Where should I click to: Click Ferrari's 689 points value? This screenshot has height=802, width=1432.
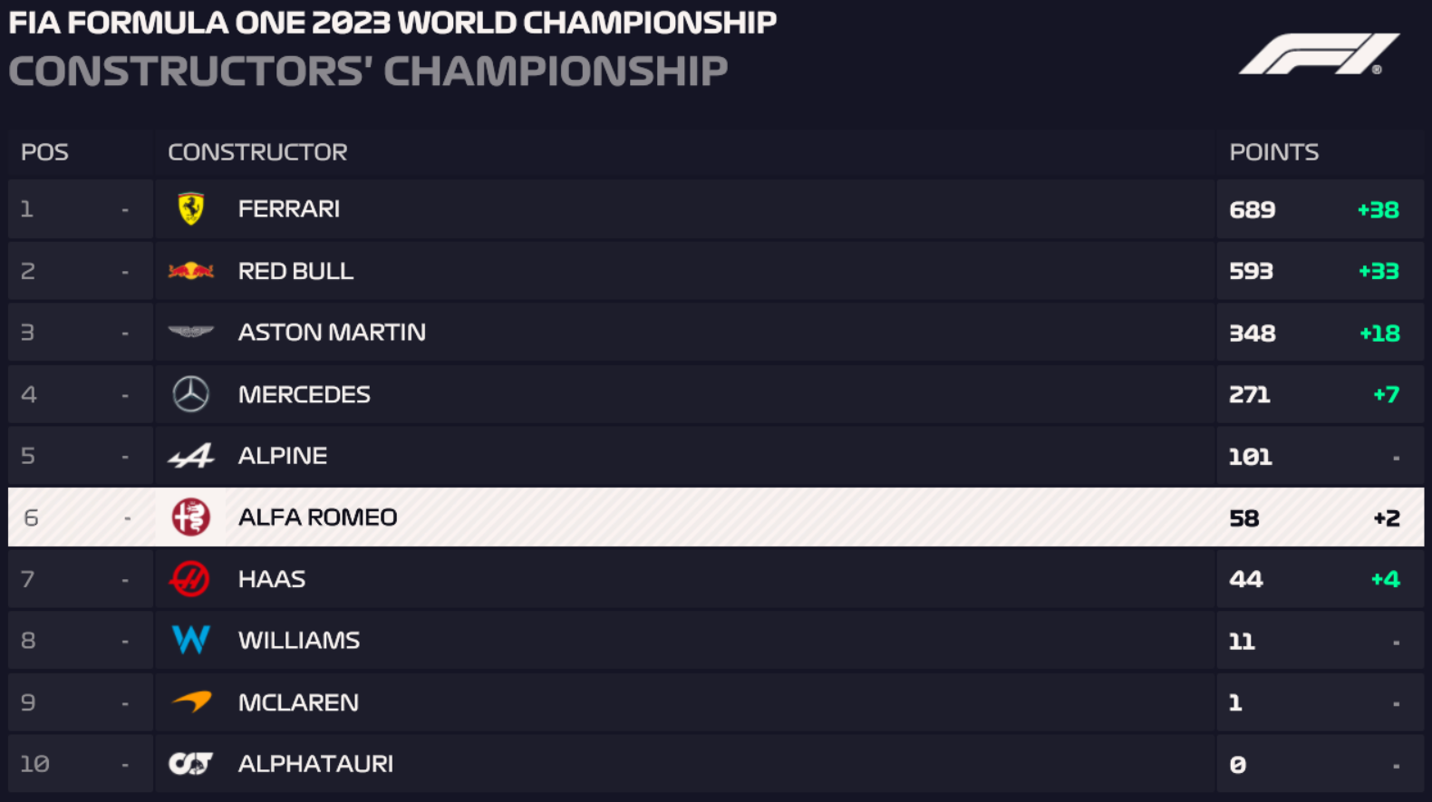click(x=1252, y=210)
